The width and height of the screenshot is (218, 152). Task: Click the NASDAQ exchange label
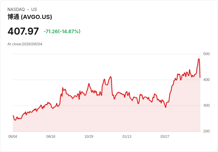coord(16,9)
